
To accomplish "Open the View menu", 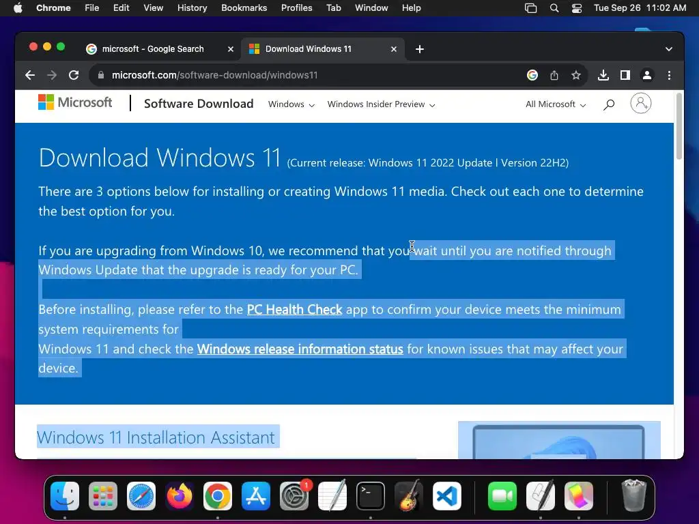I will pos(154,8).
